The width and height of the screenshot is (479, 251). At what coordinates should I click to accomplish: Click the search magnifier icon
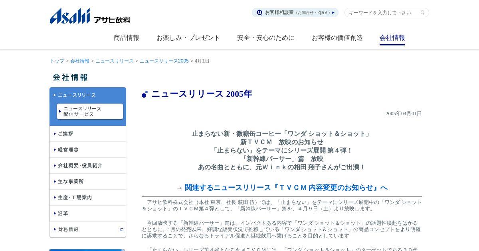(423, 13)
